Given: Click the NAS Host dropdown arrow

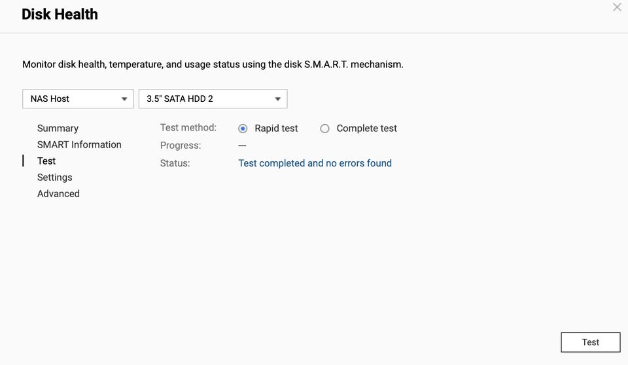Looking at the screenshot, I should coord(124,99).
